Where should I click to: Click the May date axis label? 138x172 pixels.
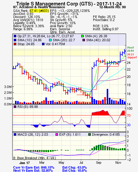coord(61,163)
